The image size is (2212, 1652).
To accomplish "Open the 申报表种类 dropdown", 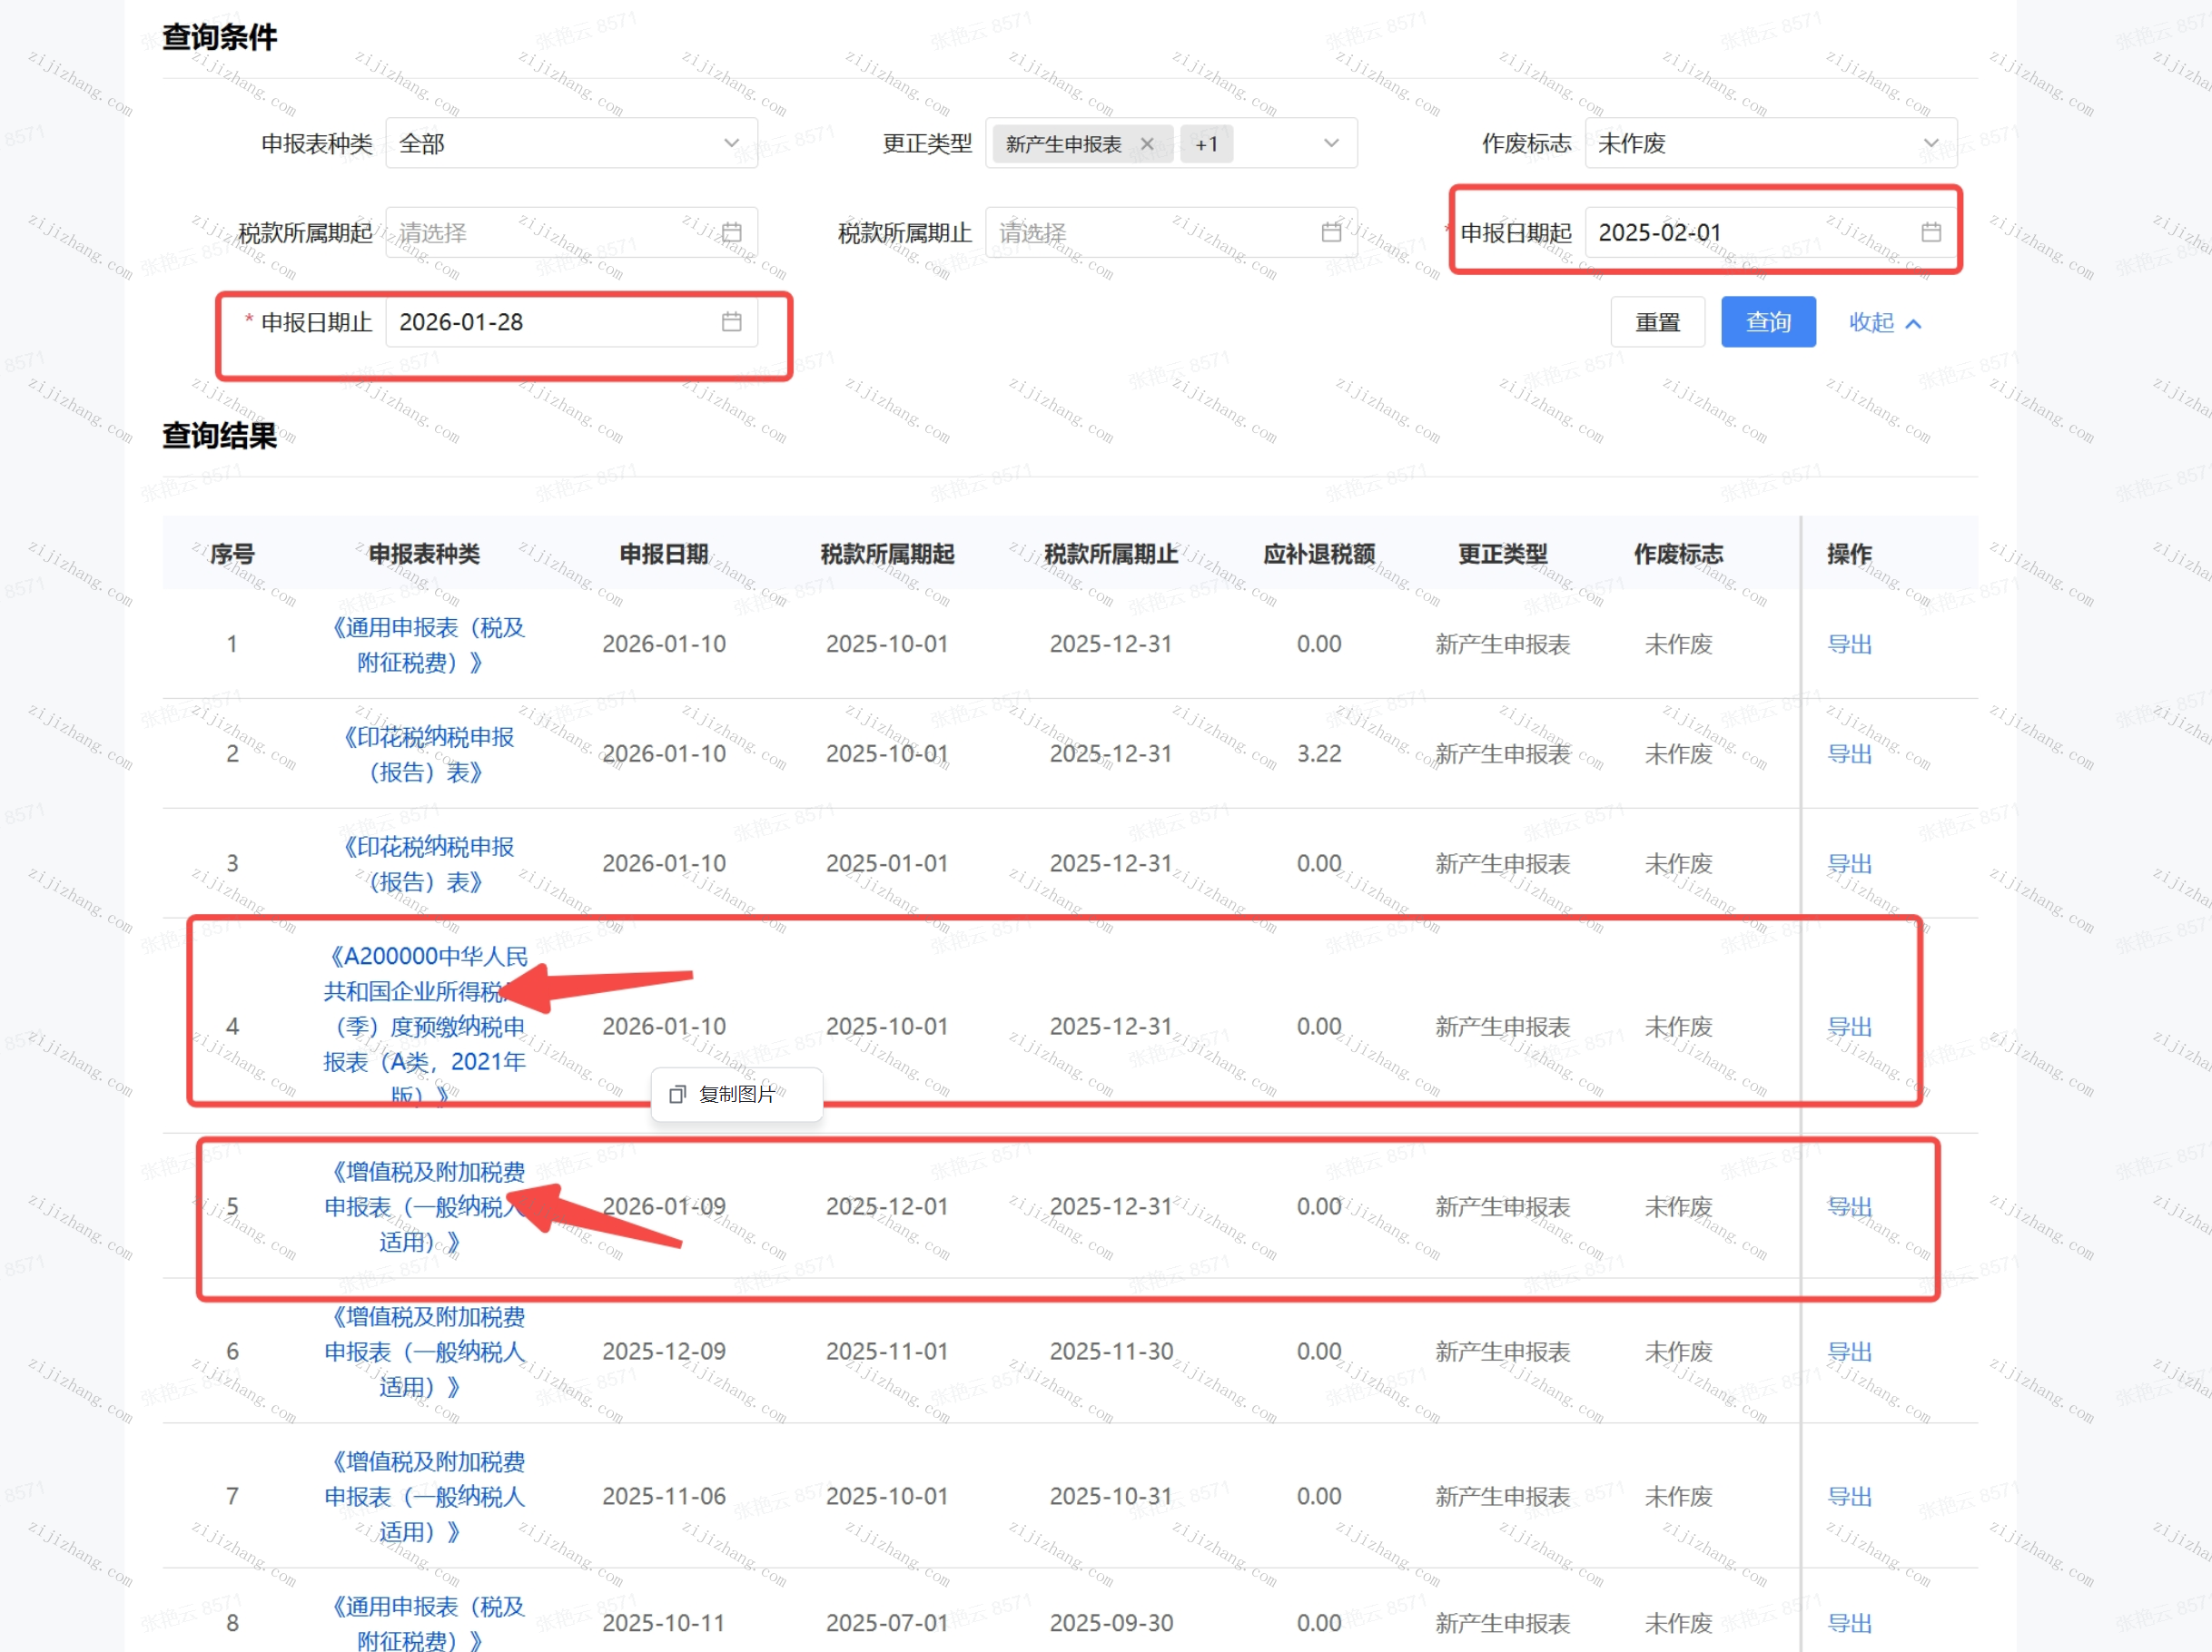I will coord(571,144).
